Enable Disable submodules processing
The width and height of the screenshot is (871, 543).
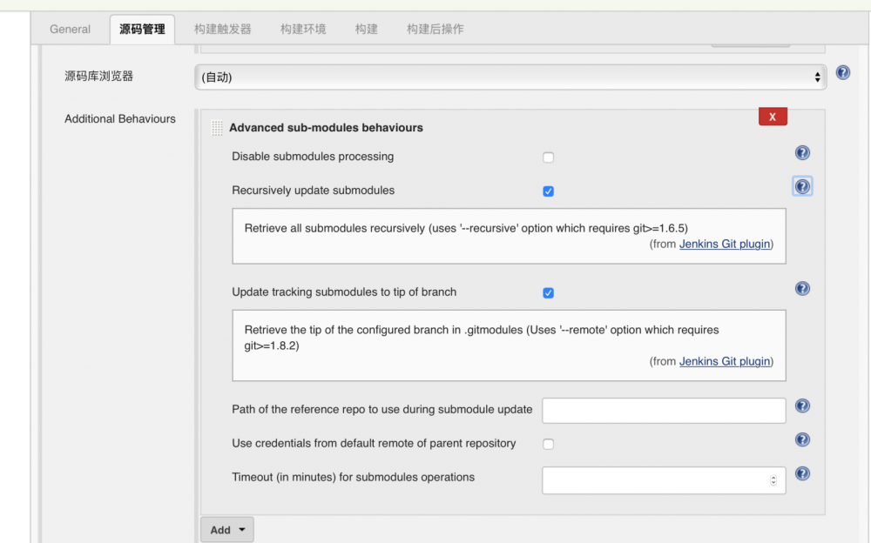coord(548,158)
